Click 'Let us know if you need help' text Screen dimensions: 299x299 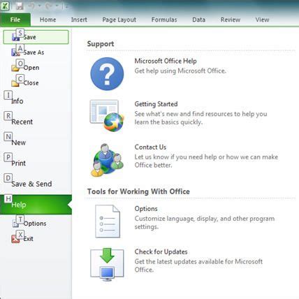[x=206, y=161]
